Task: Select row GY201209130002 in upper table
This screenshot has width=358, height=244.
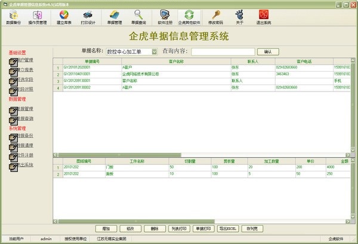Action: (x=202, y=88)
